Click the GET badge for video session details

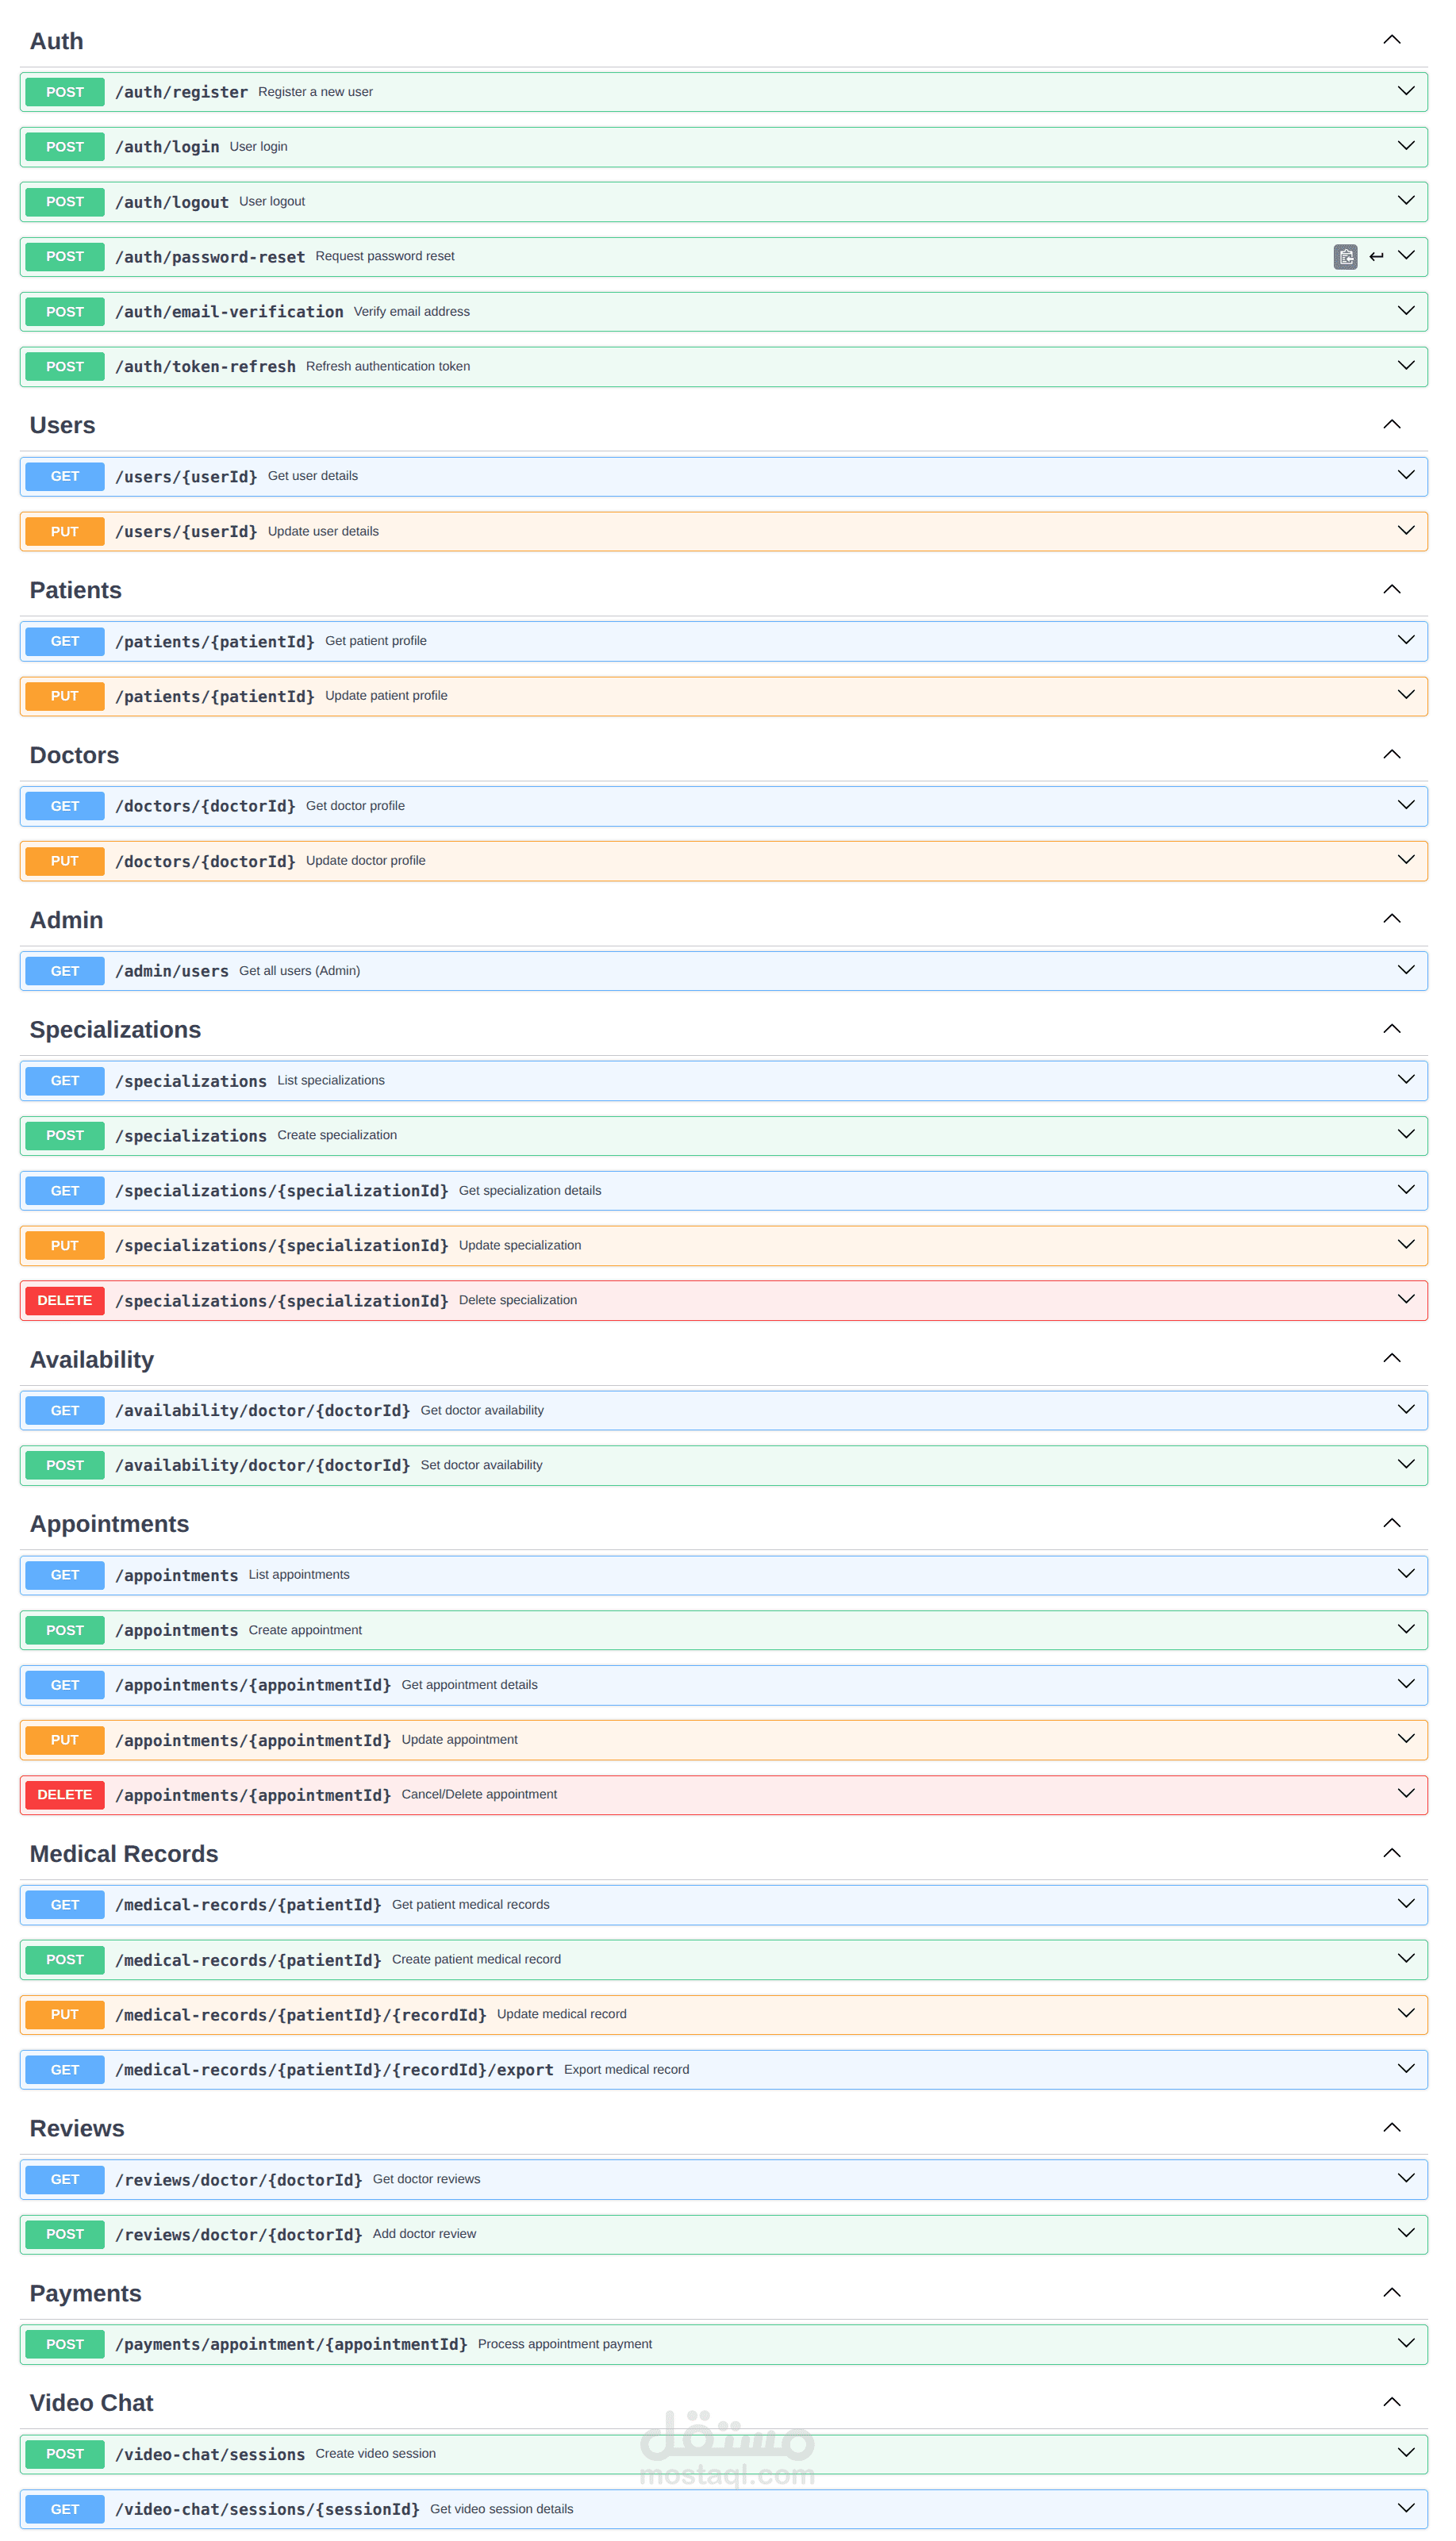(65, 2509)
